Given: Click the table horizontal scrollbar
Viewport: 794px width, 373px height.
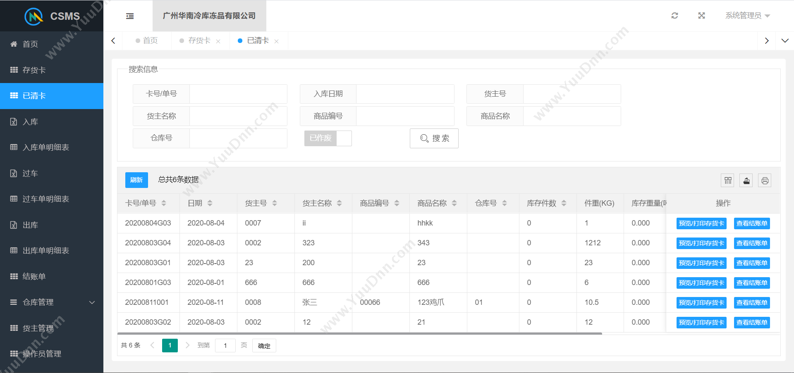Looking at the screenshot, I should pos(360,333).
